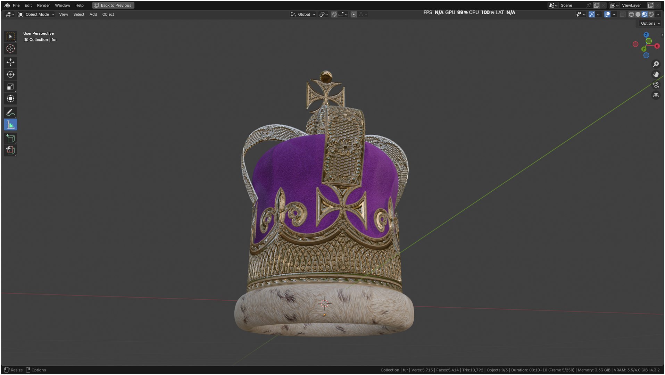The height and width of the screenshot is (375, 665).
Task: Activate the Annotate pencil tool
Action: [x=10, y=112]
